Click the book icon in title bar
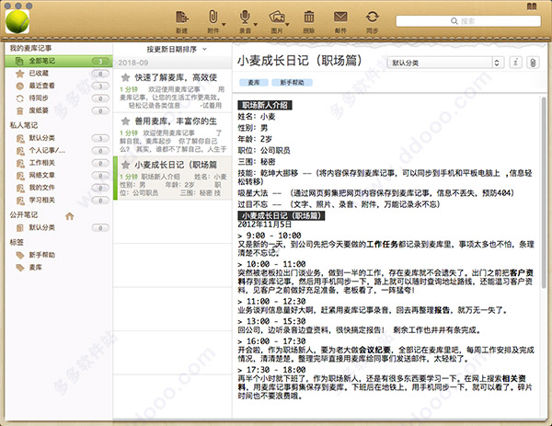The image size is (552, 426). tap(532, 6)
